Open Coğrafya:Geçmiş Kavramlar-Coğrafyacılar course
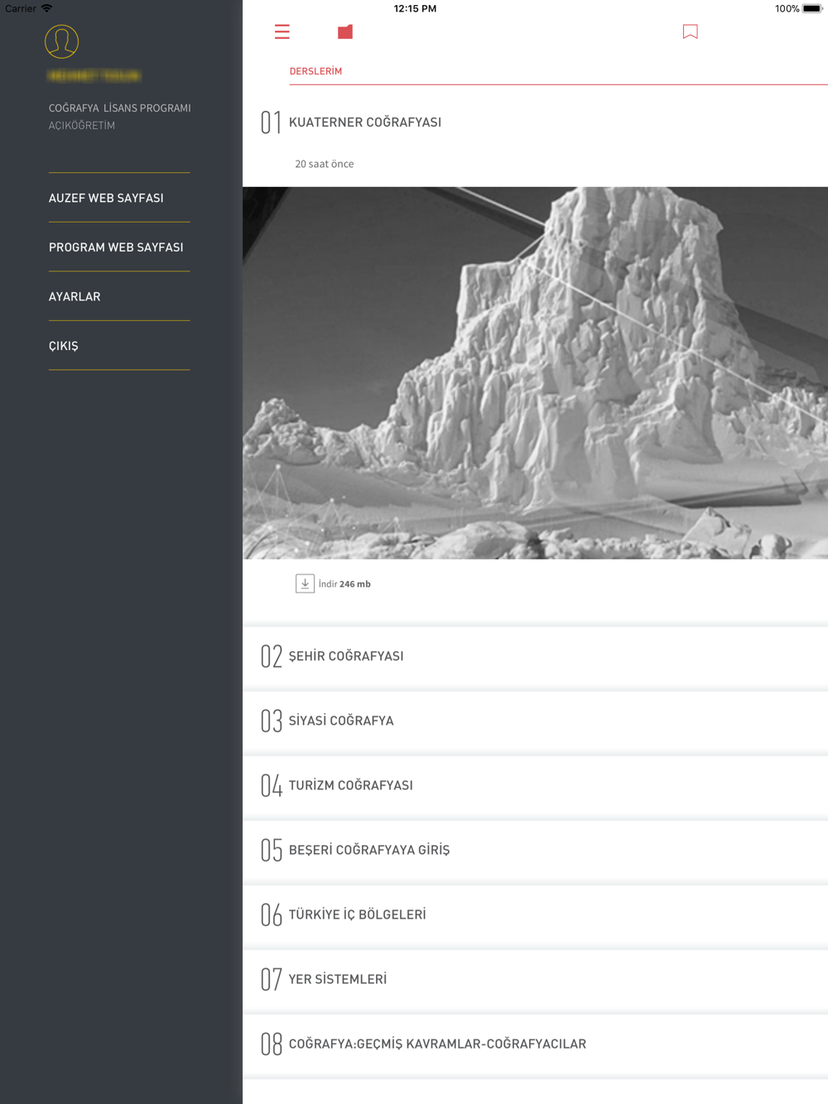 437,1044
